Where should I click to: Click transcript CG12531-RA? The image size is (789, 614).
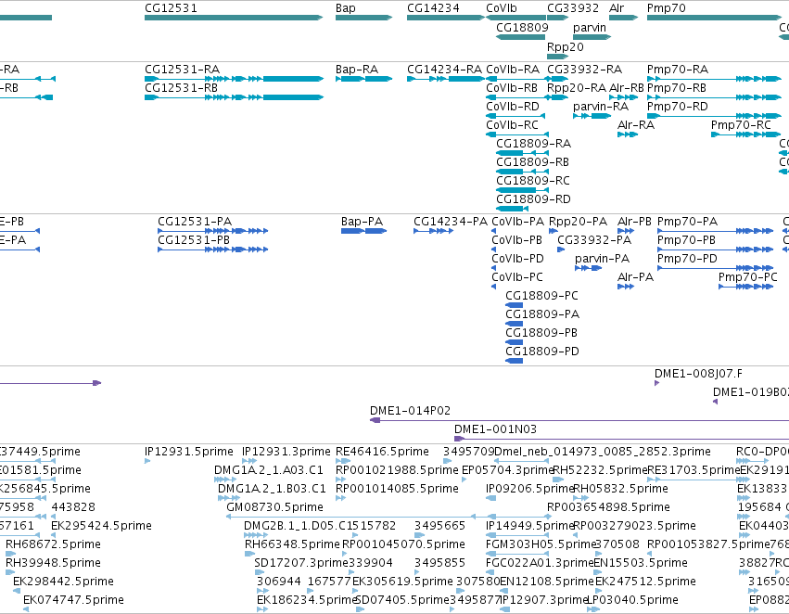pyautogui.click(x=182, y=69)
